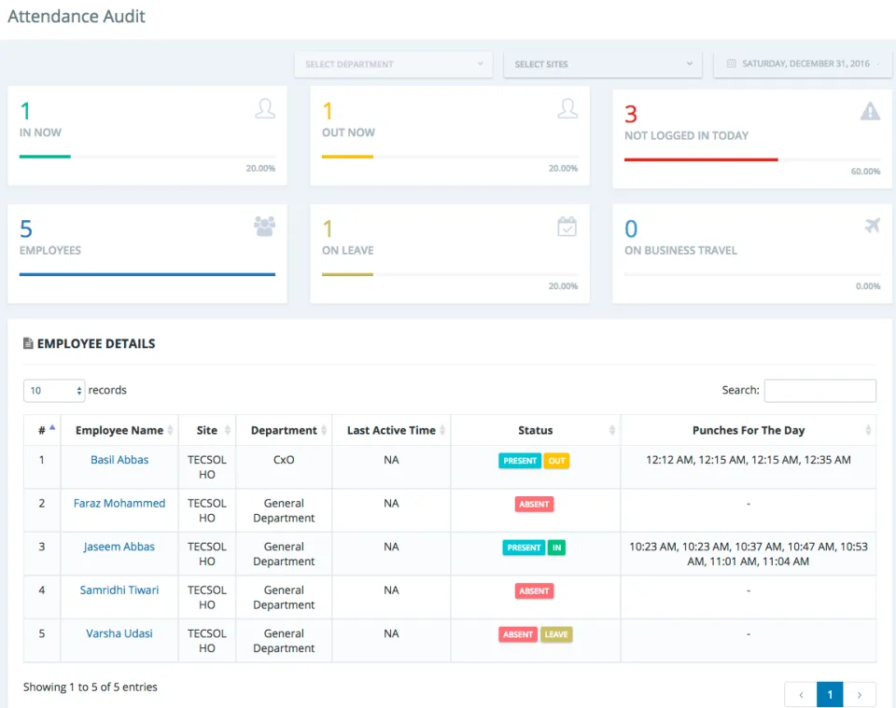Click punches starting '10:23 AM' for Jaseem
Image resolution: width=896 pixels, height=708 pixels.
click(x=749, y=554)
